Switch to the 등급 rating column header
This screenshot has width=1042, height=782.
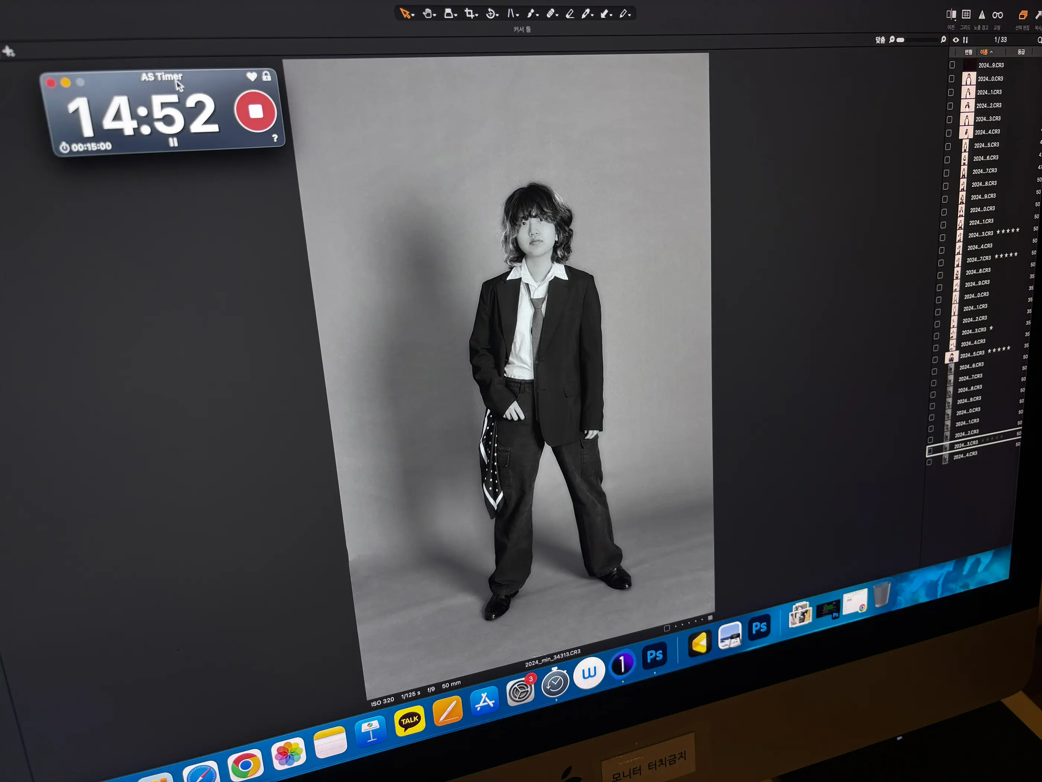point(1022,53)
